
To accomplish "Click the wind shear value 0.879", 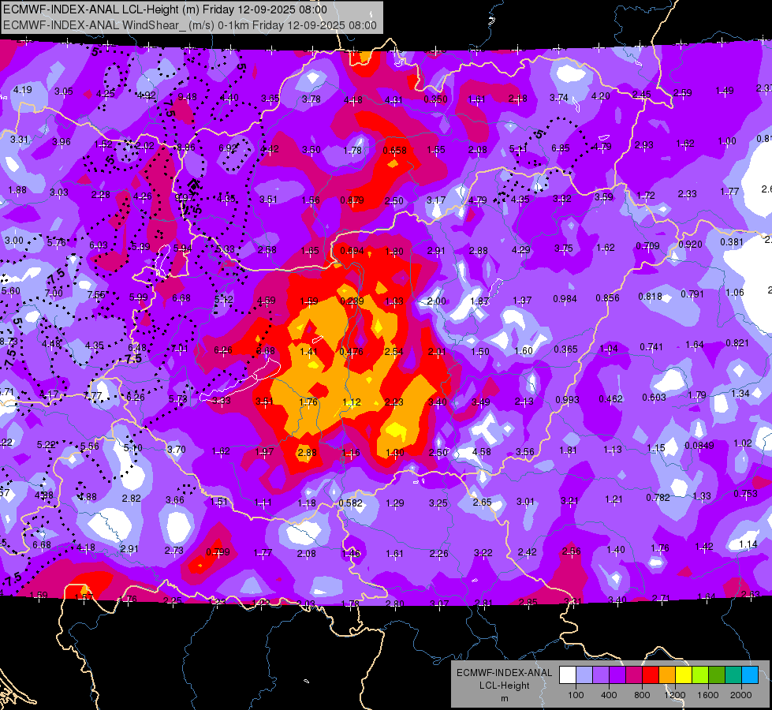I will pyautogui.click(x=352, y=200).
